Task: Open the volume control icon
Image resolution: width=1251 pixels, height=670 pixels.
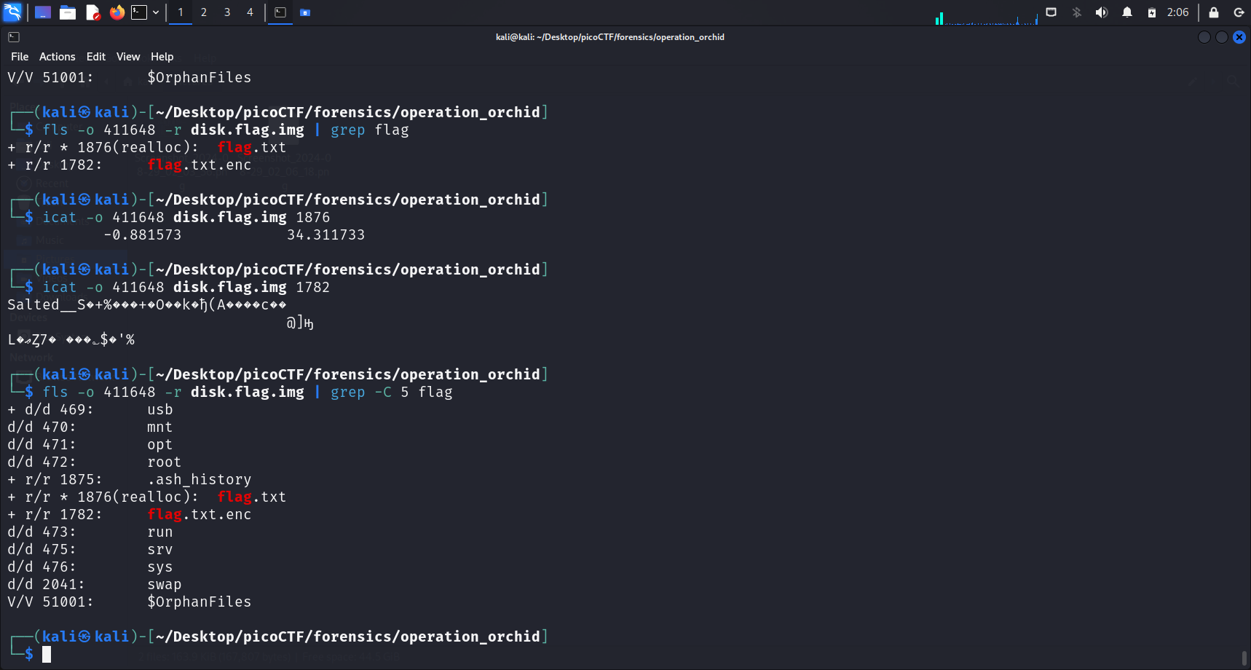Action: click(x=1101, y=12)
